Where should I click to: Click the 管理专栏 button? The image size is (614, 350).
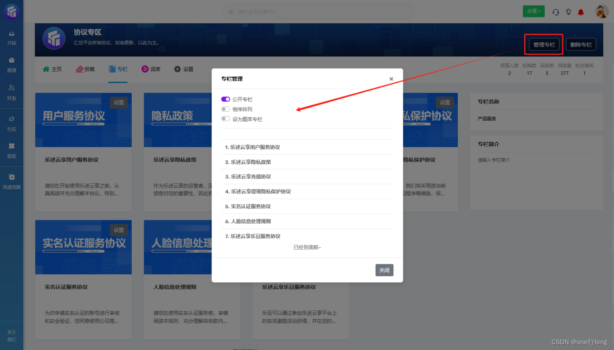(544, 44)
